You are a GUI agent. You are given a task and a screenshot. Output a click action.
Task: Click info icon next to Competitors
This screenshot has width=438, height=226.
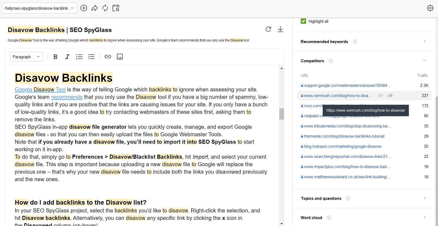(331, 61)
